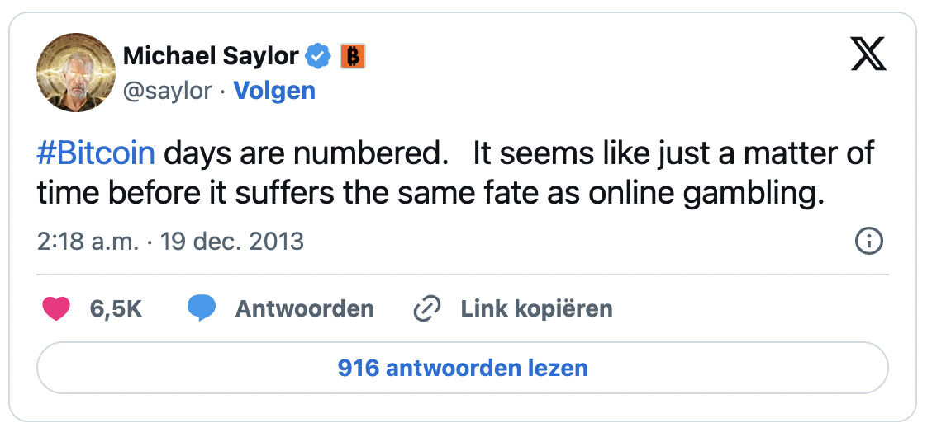Open the #Bitcoin hashtag
Image resolution: width=932 pixels, height=437 pixels.
96,154
